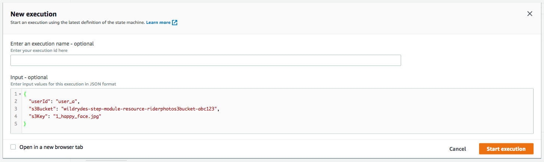Click the closing brace on line 5
Screen dimensions: 544x162
(x=25, y=124)
